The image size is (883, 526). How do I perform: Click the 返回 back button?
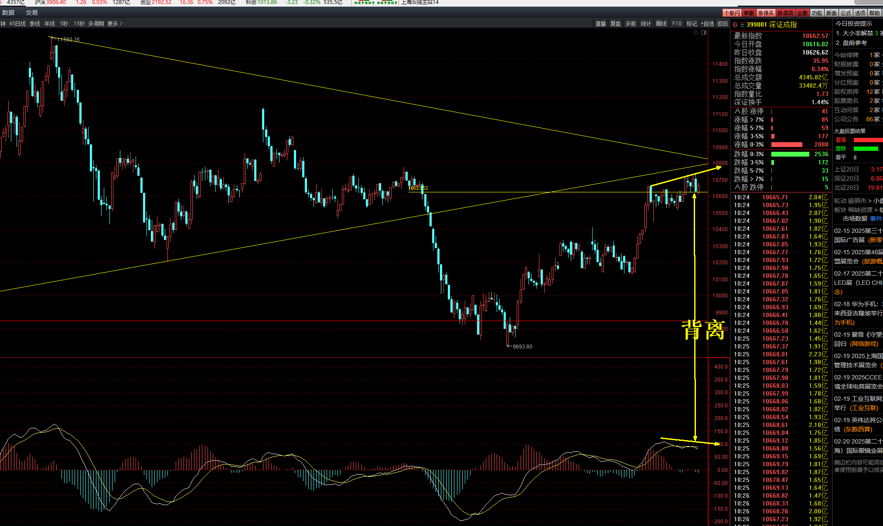click(x=723, y=24)
